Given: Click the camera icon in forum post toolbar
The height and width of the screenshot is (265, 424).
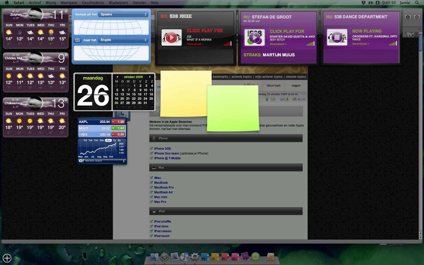Looking at the screenshot, I should [x=282, y=99].
